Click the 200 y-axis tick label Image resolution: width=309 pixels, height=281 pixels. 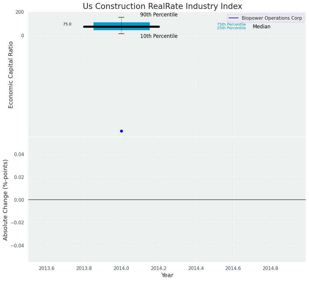(x=20, y=12)
